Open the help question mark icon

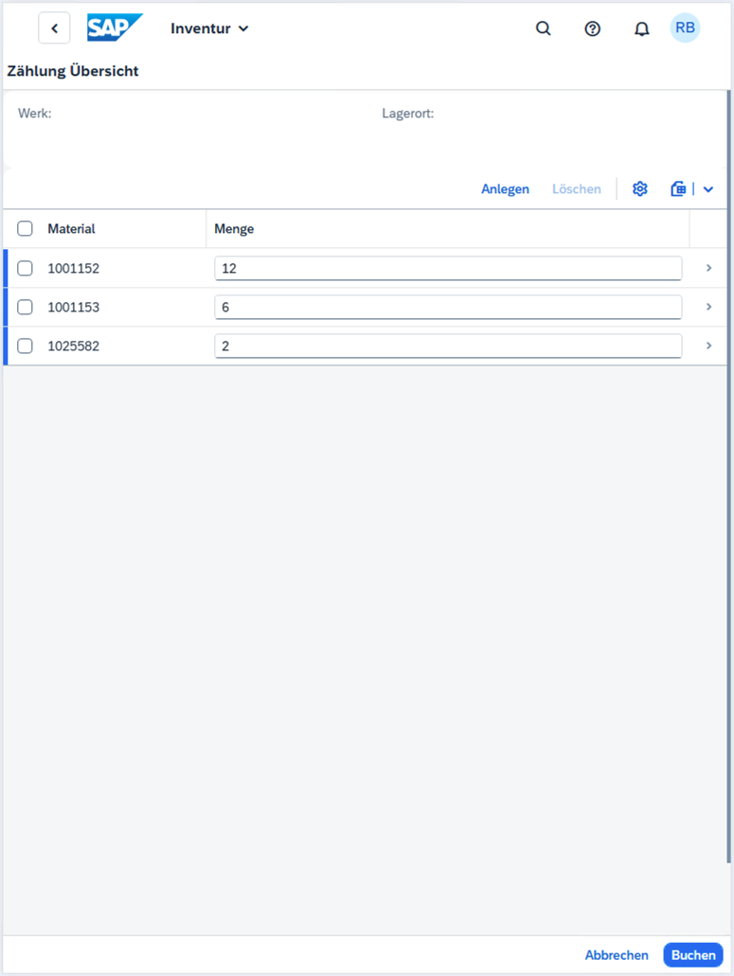592,28
